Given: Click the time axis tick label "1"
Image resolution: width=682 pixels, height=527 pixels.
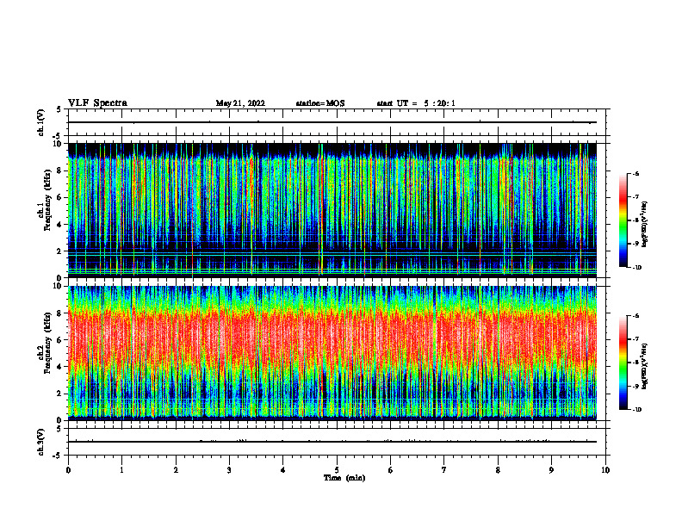Looking at the screenshot, I should tap(121, 470).
